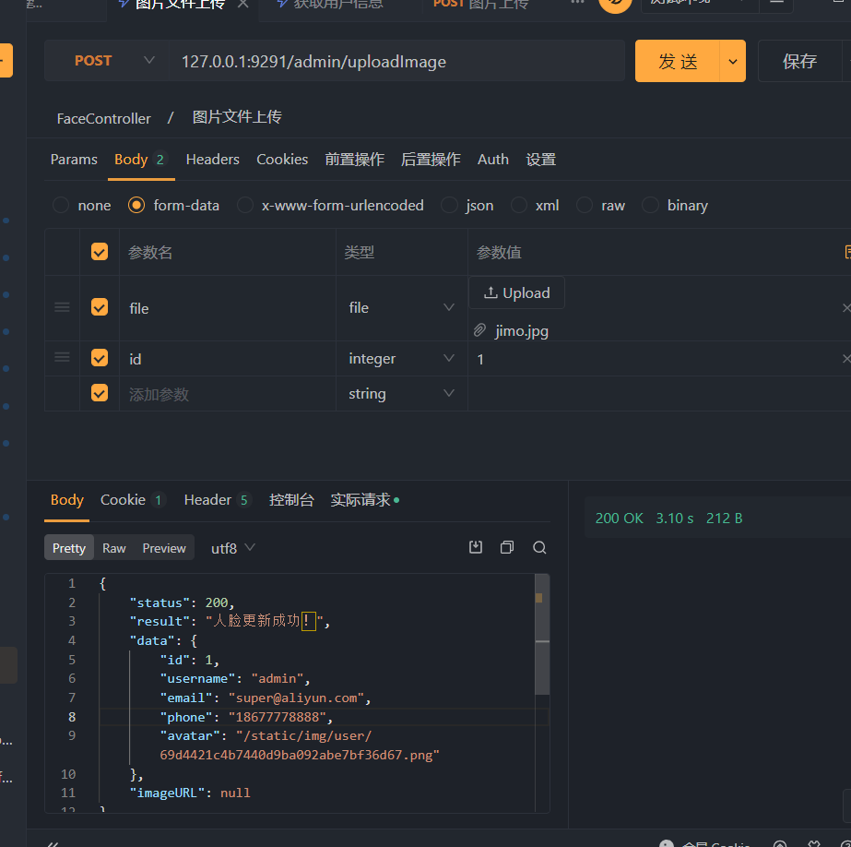Select the Preview view button
This screenshot has height=847, width=851.
pos(164,548)
